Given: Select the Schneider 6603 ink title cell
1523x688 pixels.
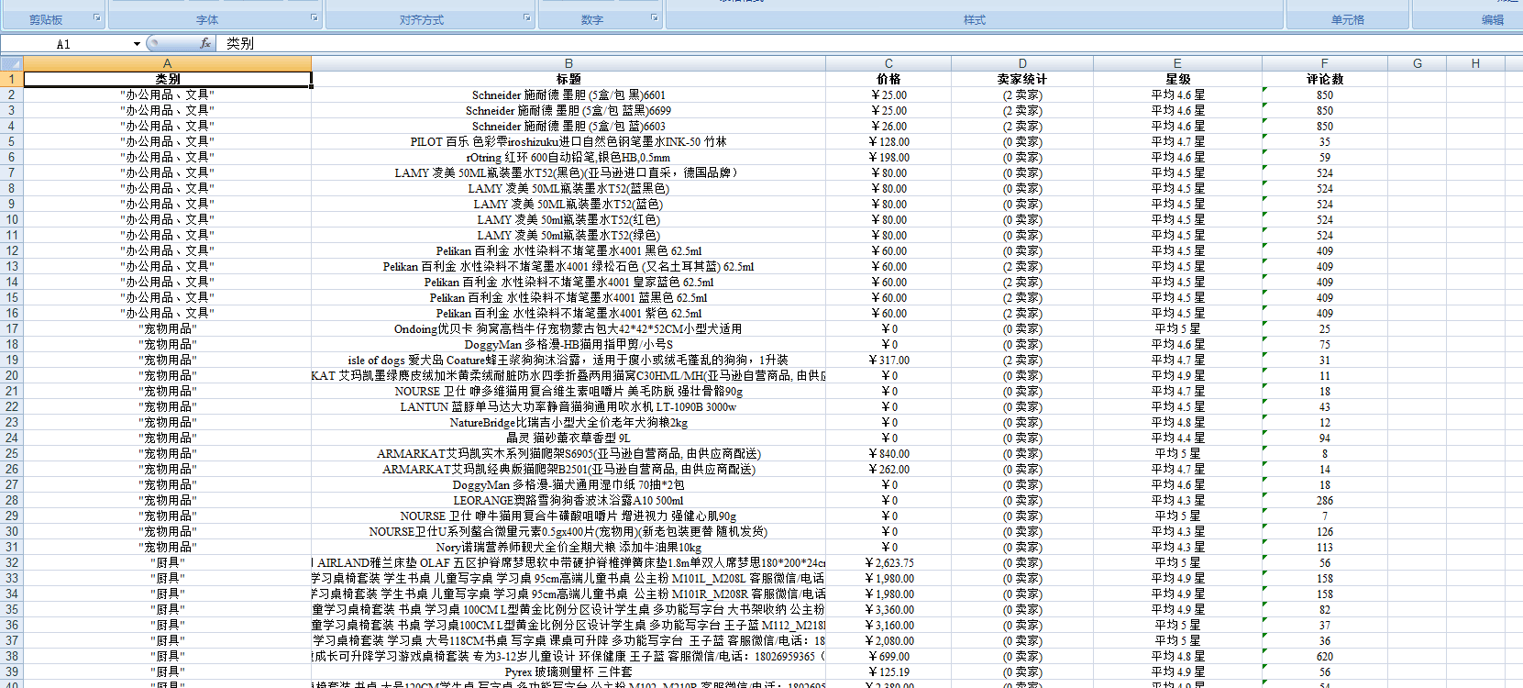Looking at the screenshot, I should click(x=568, y=126).
